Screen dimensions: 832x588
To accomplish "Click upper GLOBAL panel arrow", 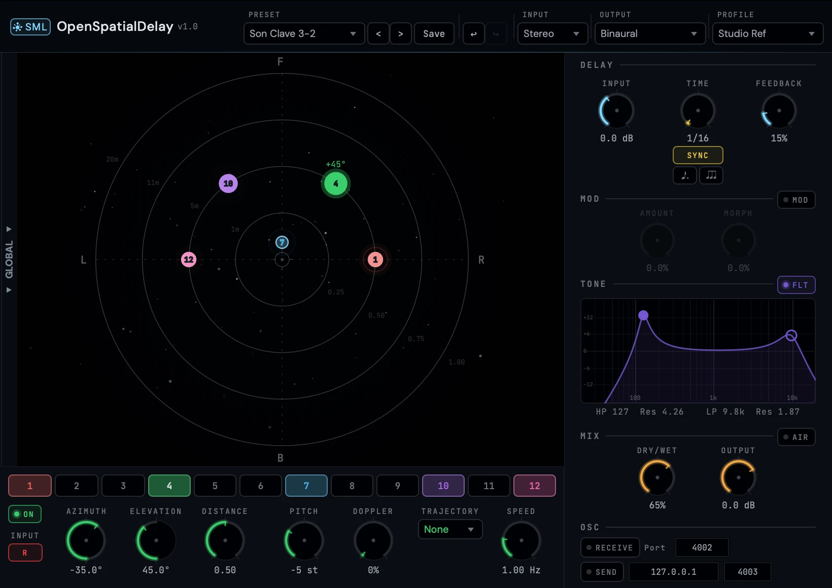I will coord(9,229).
